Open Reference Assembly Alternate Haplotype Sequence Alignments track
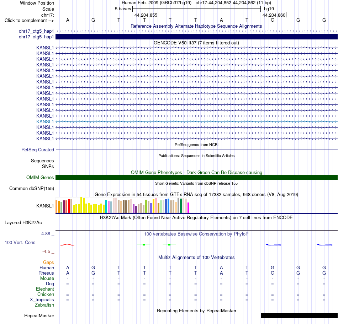338x324 pixels. click(196, 26)
